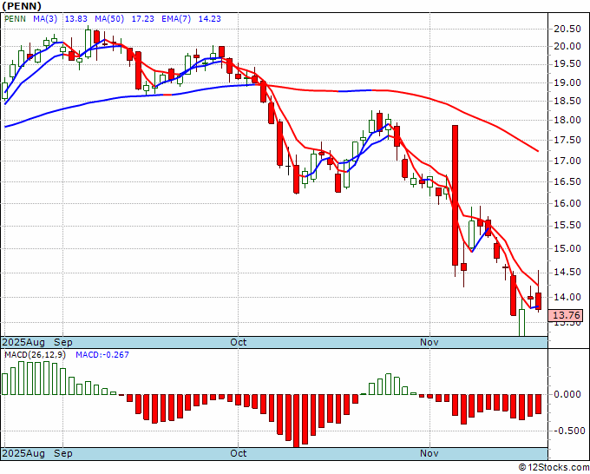Select the MA(3) legend label

[x=45, y=18]
